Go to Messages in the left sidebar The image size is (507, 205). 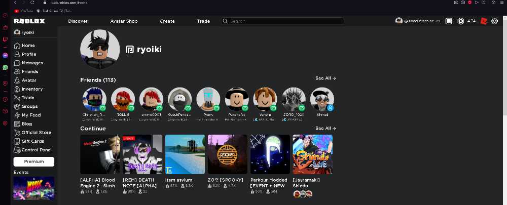point(31,63)
